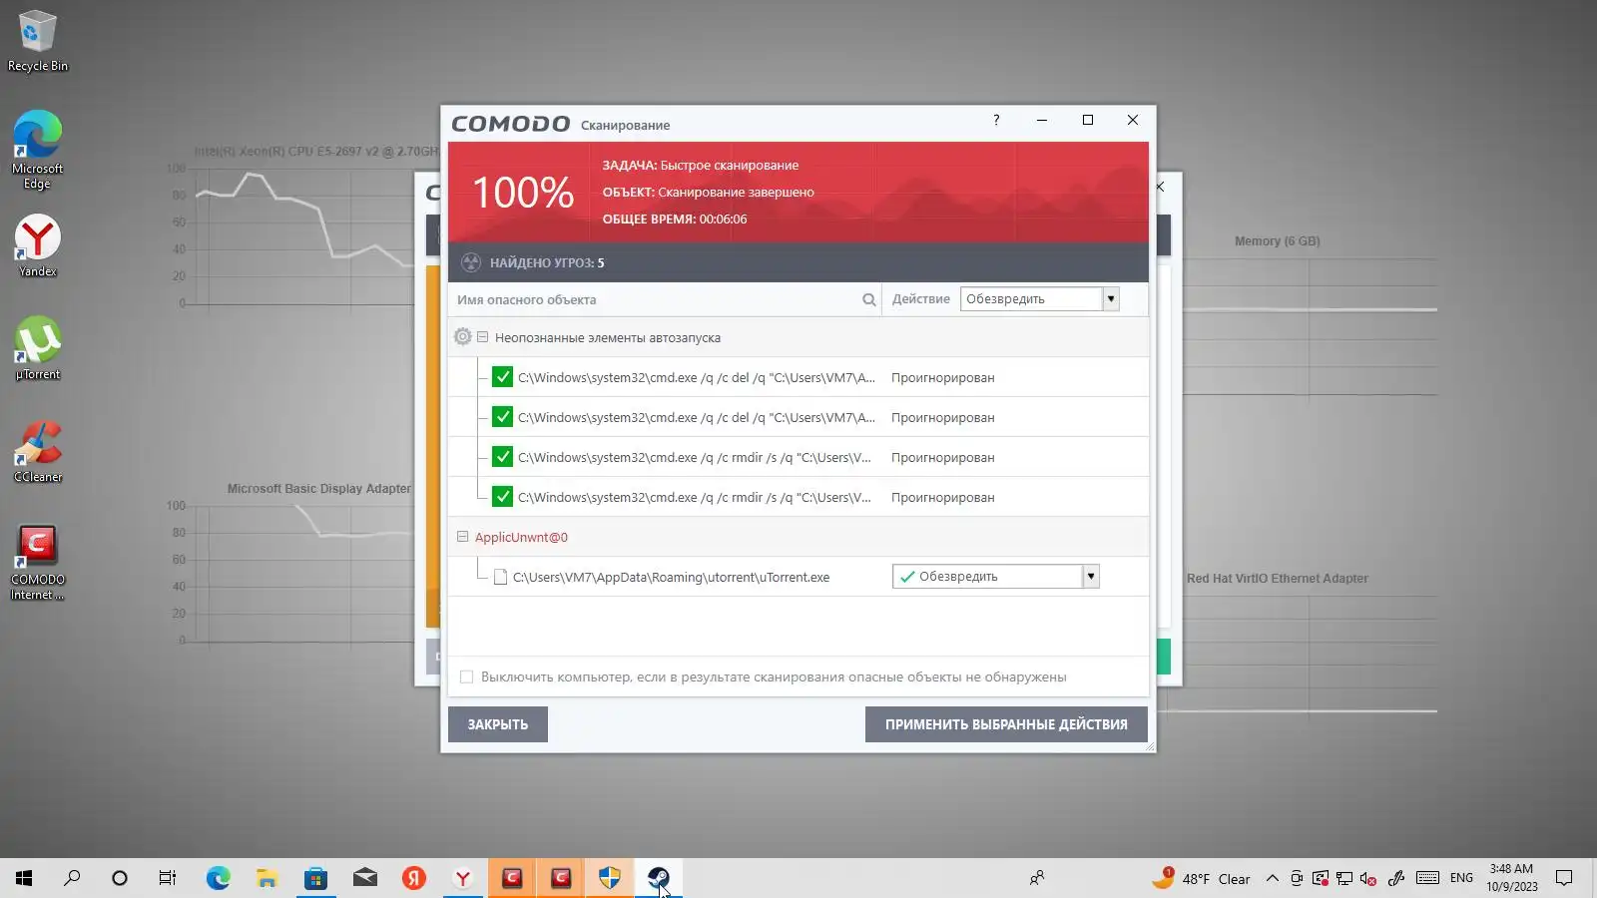Open taskbar search

click(72, 878)
